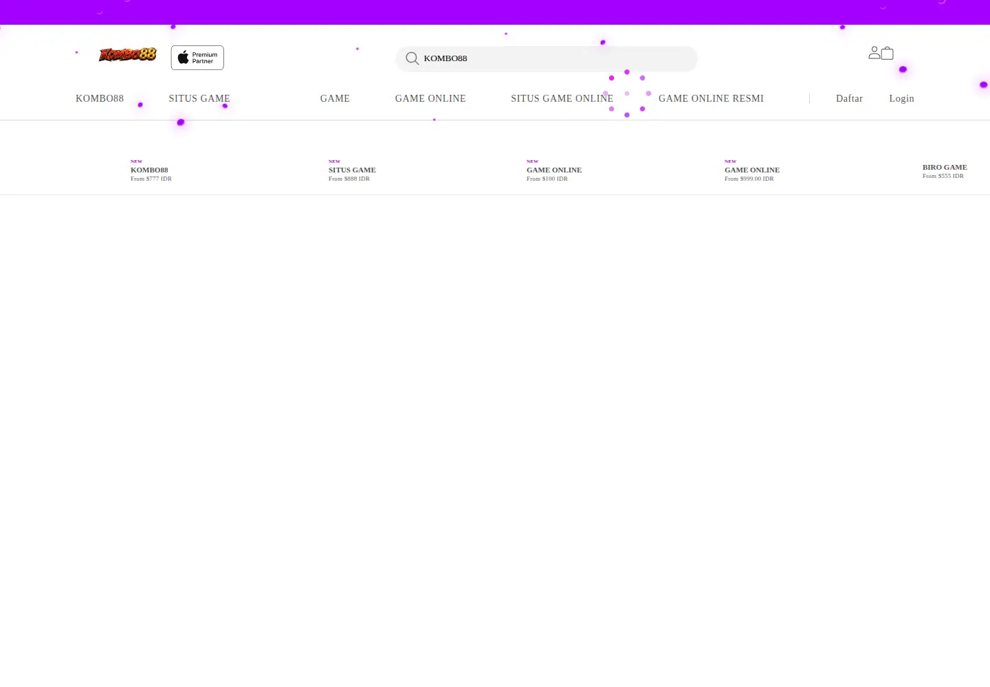Screen dimensions: 990x687
Task: Click the price text 'From $888 IDR'
Action: pyautogui.click(x=349, y=179)
